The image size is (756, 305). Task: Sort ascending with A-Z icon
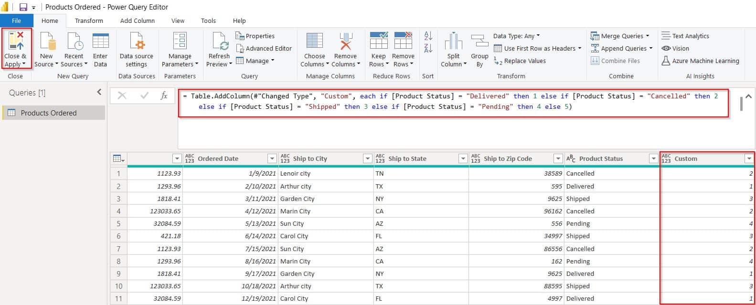tap(428, 36)
